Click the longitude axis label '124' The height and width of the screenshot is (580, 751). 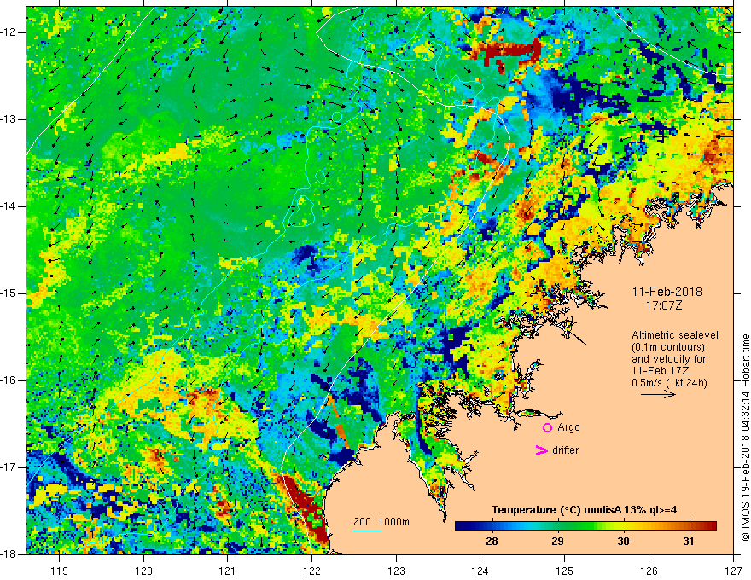[480, 571]
